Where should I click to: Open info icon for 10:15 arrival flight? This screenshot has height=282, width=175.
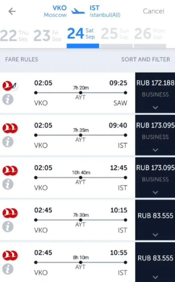pyautogui.click(x=8, y=226)
